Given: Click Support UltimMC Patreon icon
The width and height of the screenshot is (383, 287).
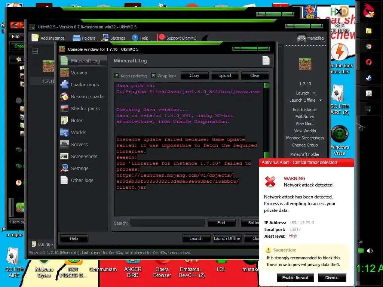Looking at the screenshot, I should tap(161, 38).
